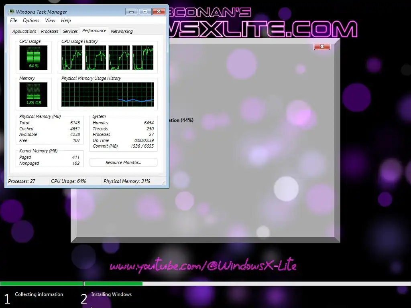Click the fourth CPU usage history graph

[x=143, y=57]
